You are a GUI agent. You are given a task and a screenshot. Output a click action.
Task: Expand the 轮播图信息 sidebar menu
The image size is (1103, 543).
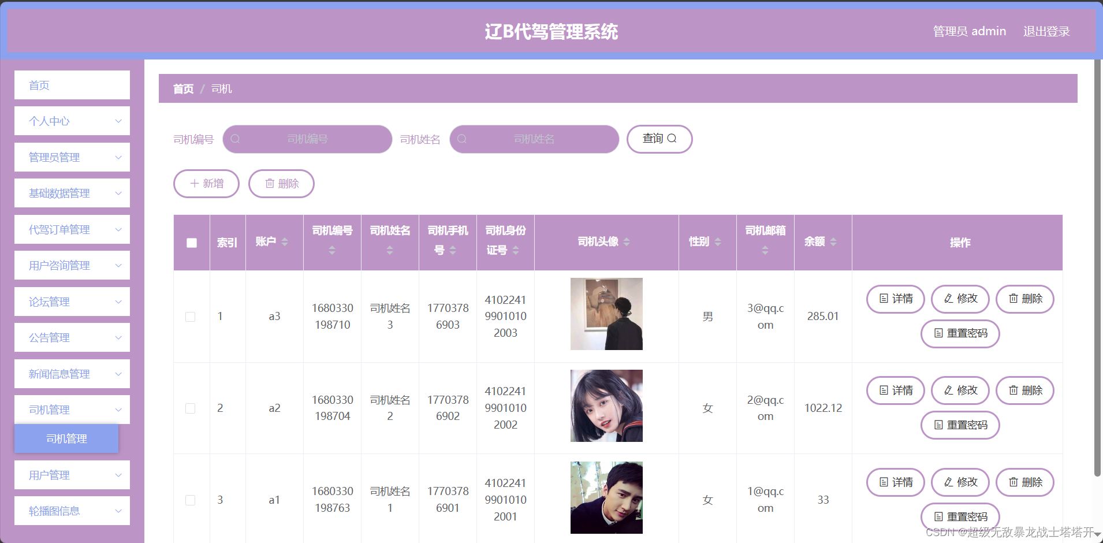tap(72, 511)
